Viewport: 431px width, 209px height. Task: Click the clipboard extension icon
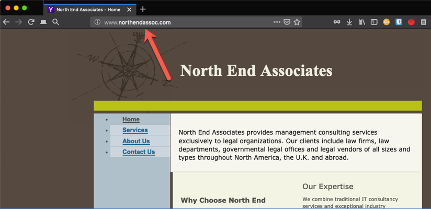coord(424,22)
